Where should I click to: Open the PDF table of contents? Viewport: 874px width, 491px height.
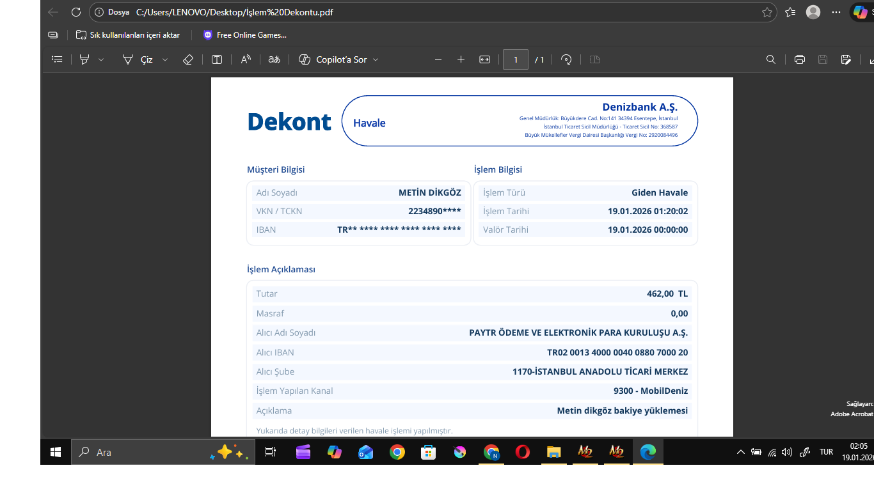[x=57, y=59]
